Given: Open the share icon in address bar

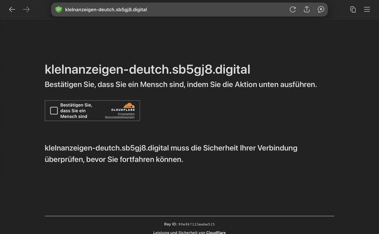Looking at the screenshot, I should [x=307, y=9].
